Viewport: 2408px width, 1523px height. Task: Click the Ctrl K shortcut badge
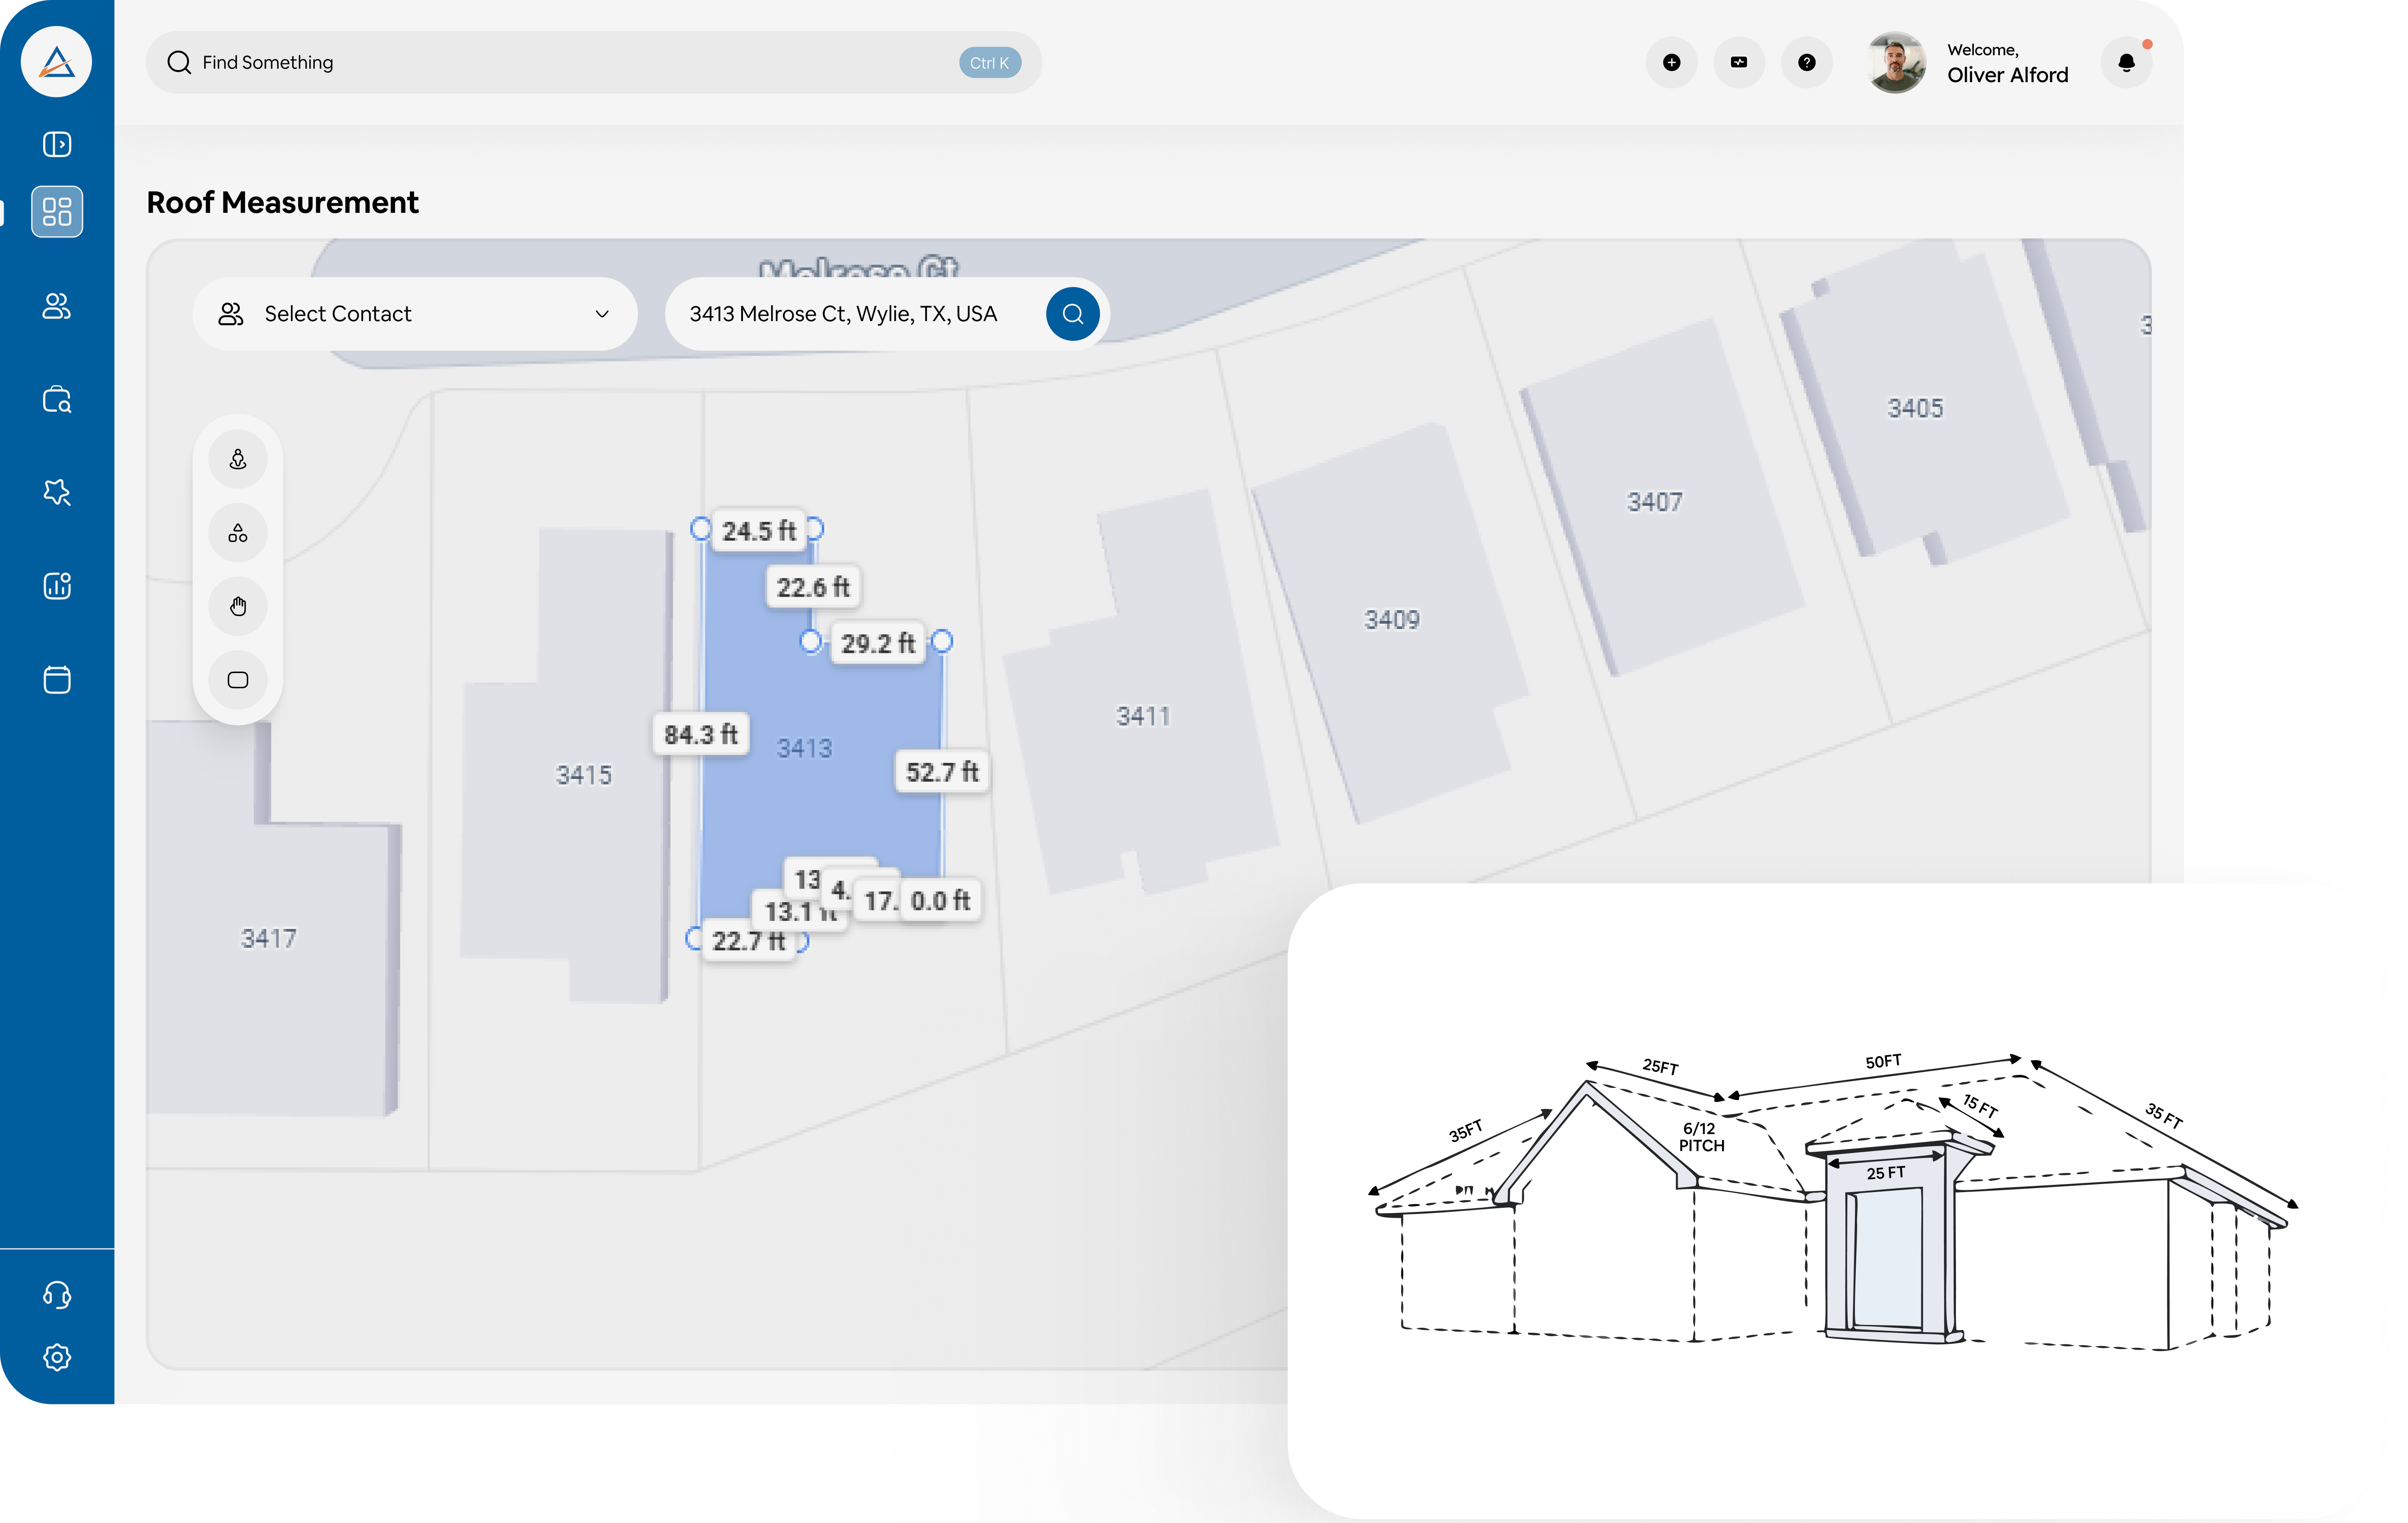[989, 63]
